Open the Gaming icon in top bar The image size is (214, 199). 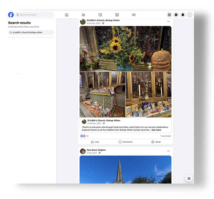pyautogui.click(x=134, y=15)
